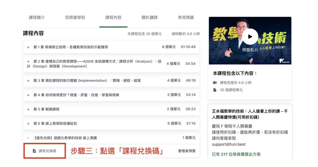Image resolution: width=318 pixels, height=167 pixels.
Task: Click the file icon beside 30 個課程單元
Action: [x=215, y=90]
